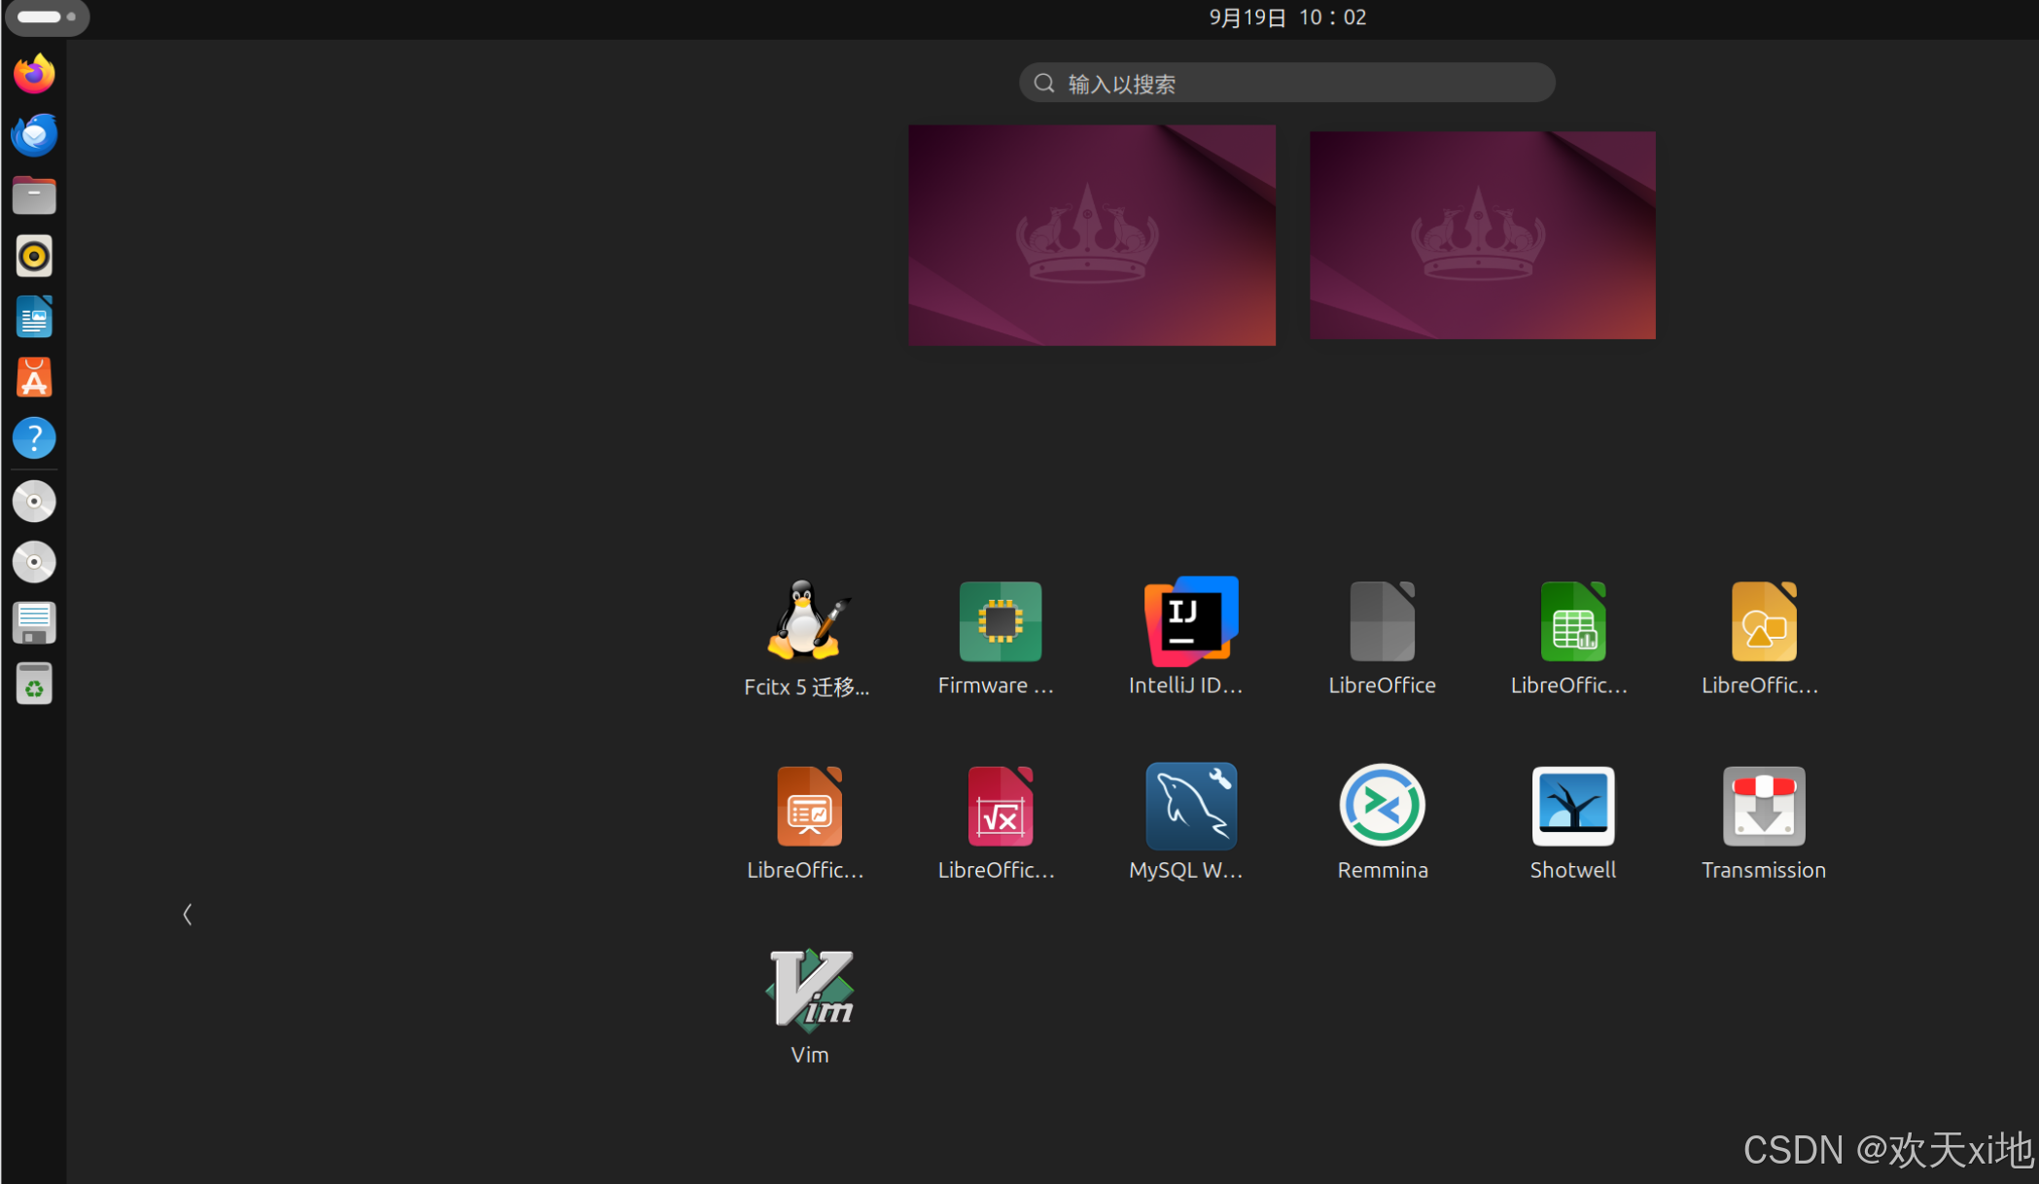Open the Help icon in dock

coord(34,438)
